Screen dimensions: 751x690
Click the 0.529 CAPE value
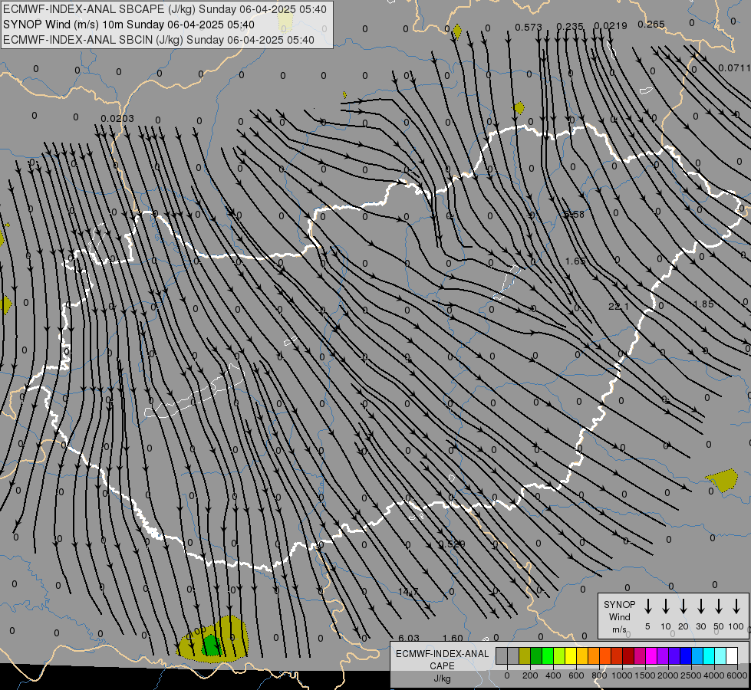tap(452, 544)
